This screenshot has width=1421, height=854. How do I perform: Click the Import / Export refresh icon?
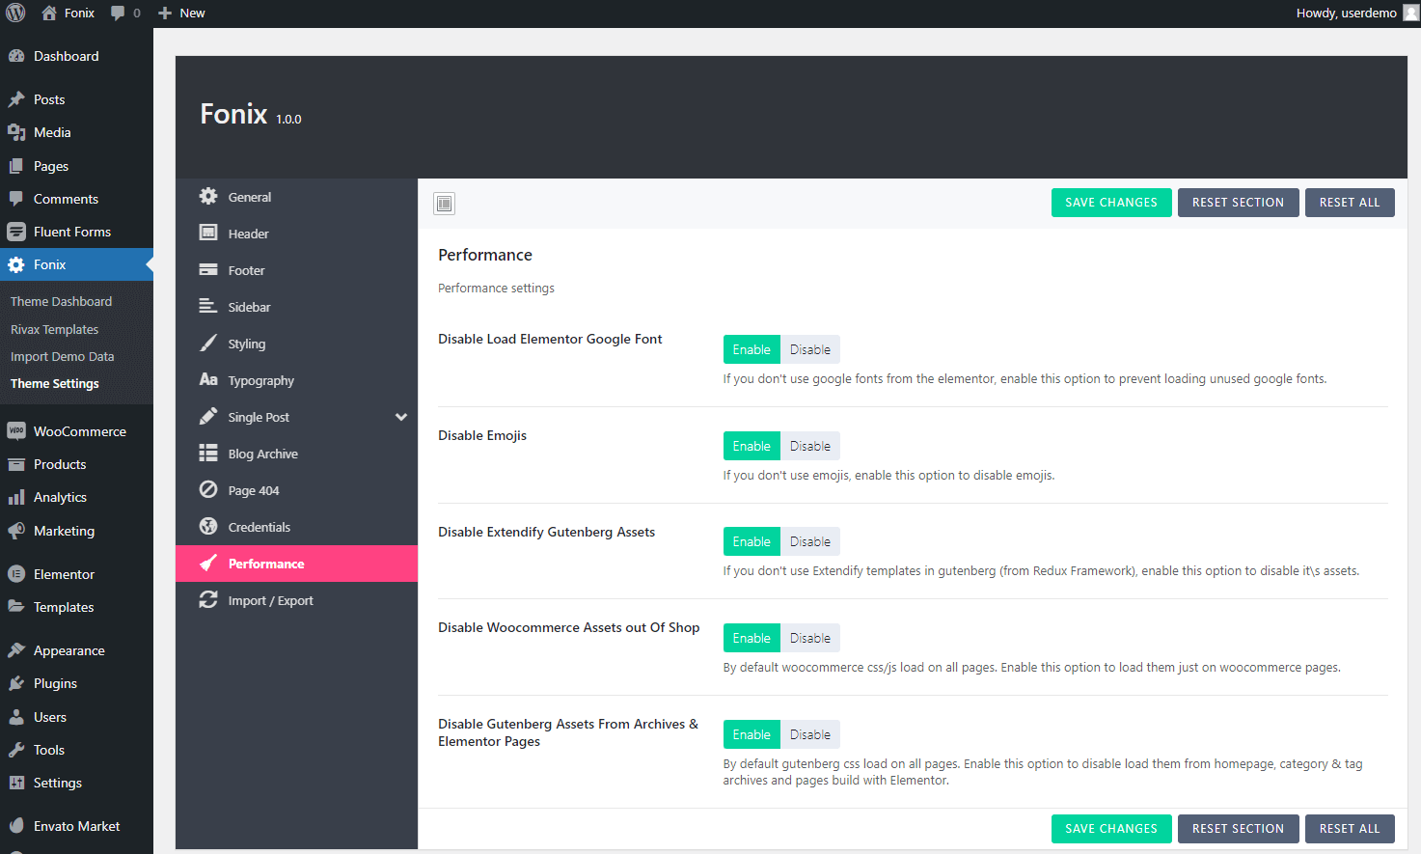208,600
